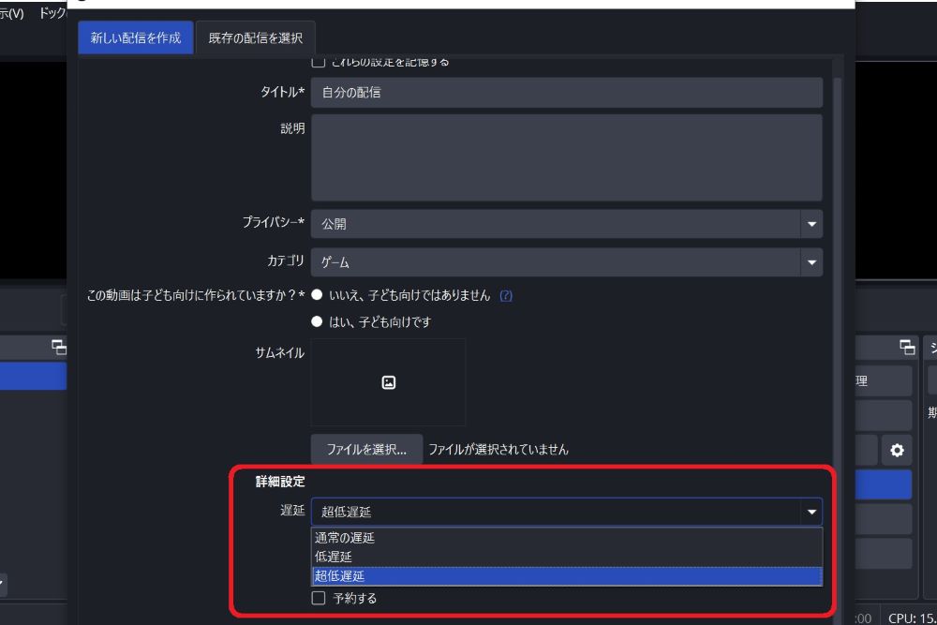
Task: Open the カテゴリ dropdown showing ゲーム
Action: click(x=567, y=262)
